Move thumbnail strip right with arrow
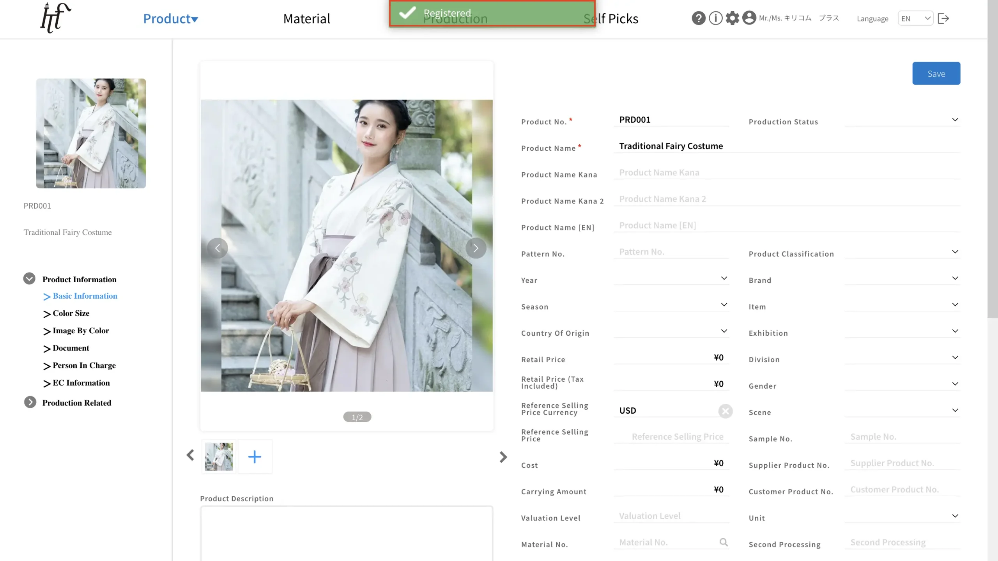The width and height of the screenshot is (998, 561). 503,457
